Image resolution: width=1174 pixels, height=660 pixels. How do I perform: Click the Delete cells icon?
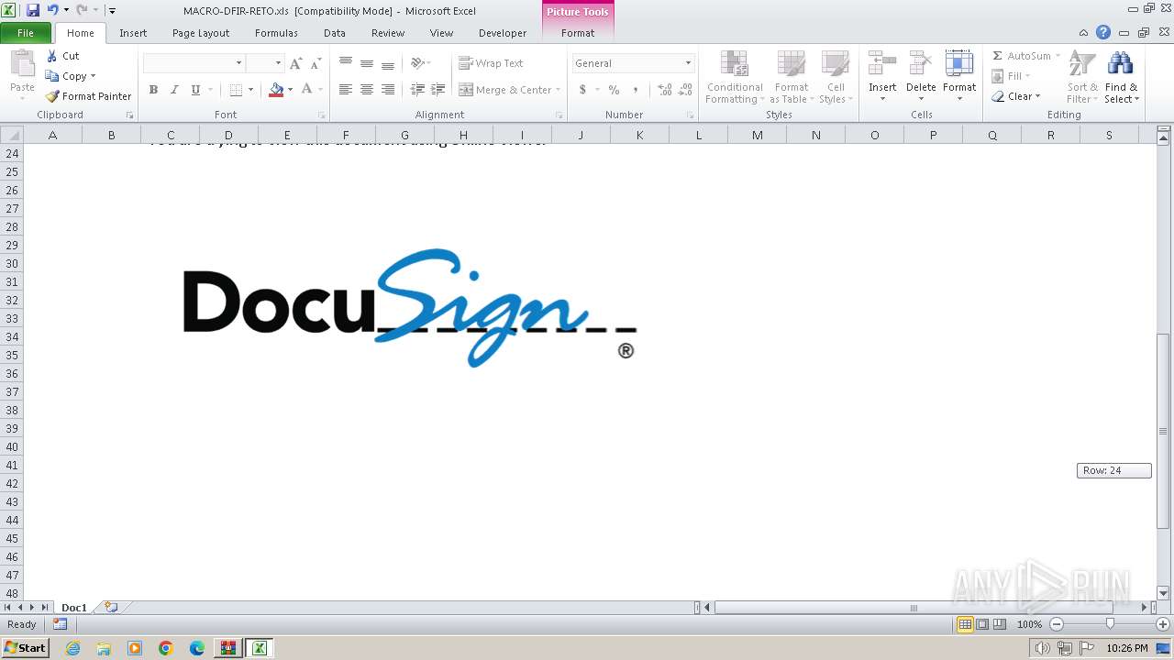coord(921,64)
